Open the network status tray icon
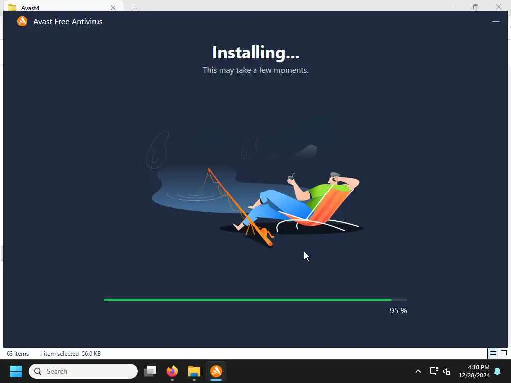511x383 pixels. coord(434,371)
